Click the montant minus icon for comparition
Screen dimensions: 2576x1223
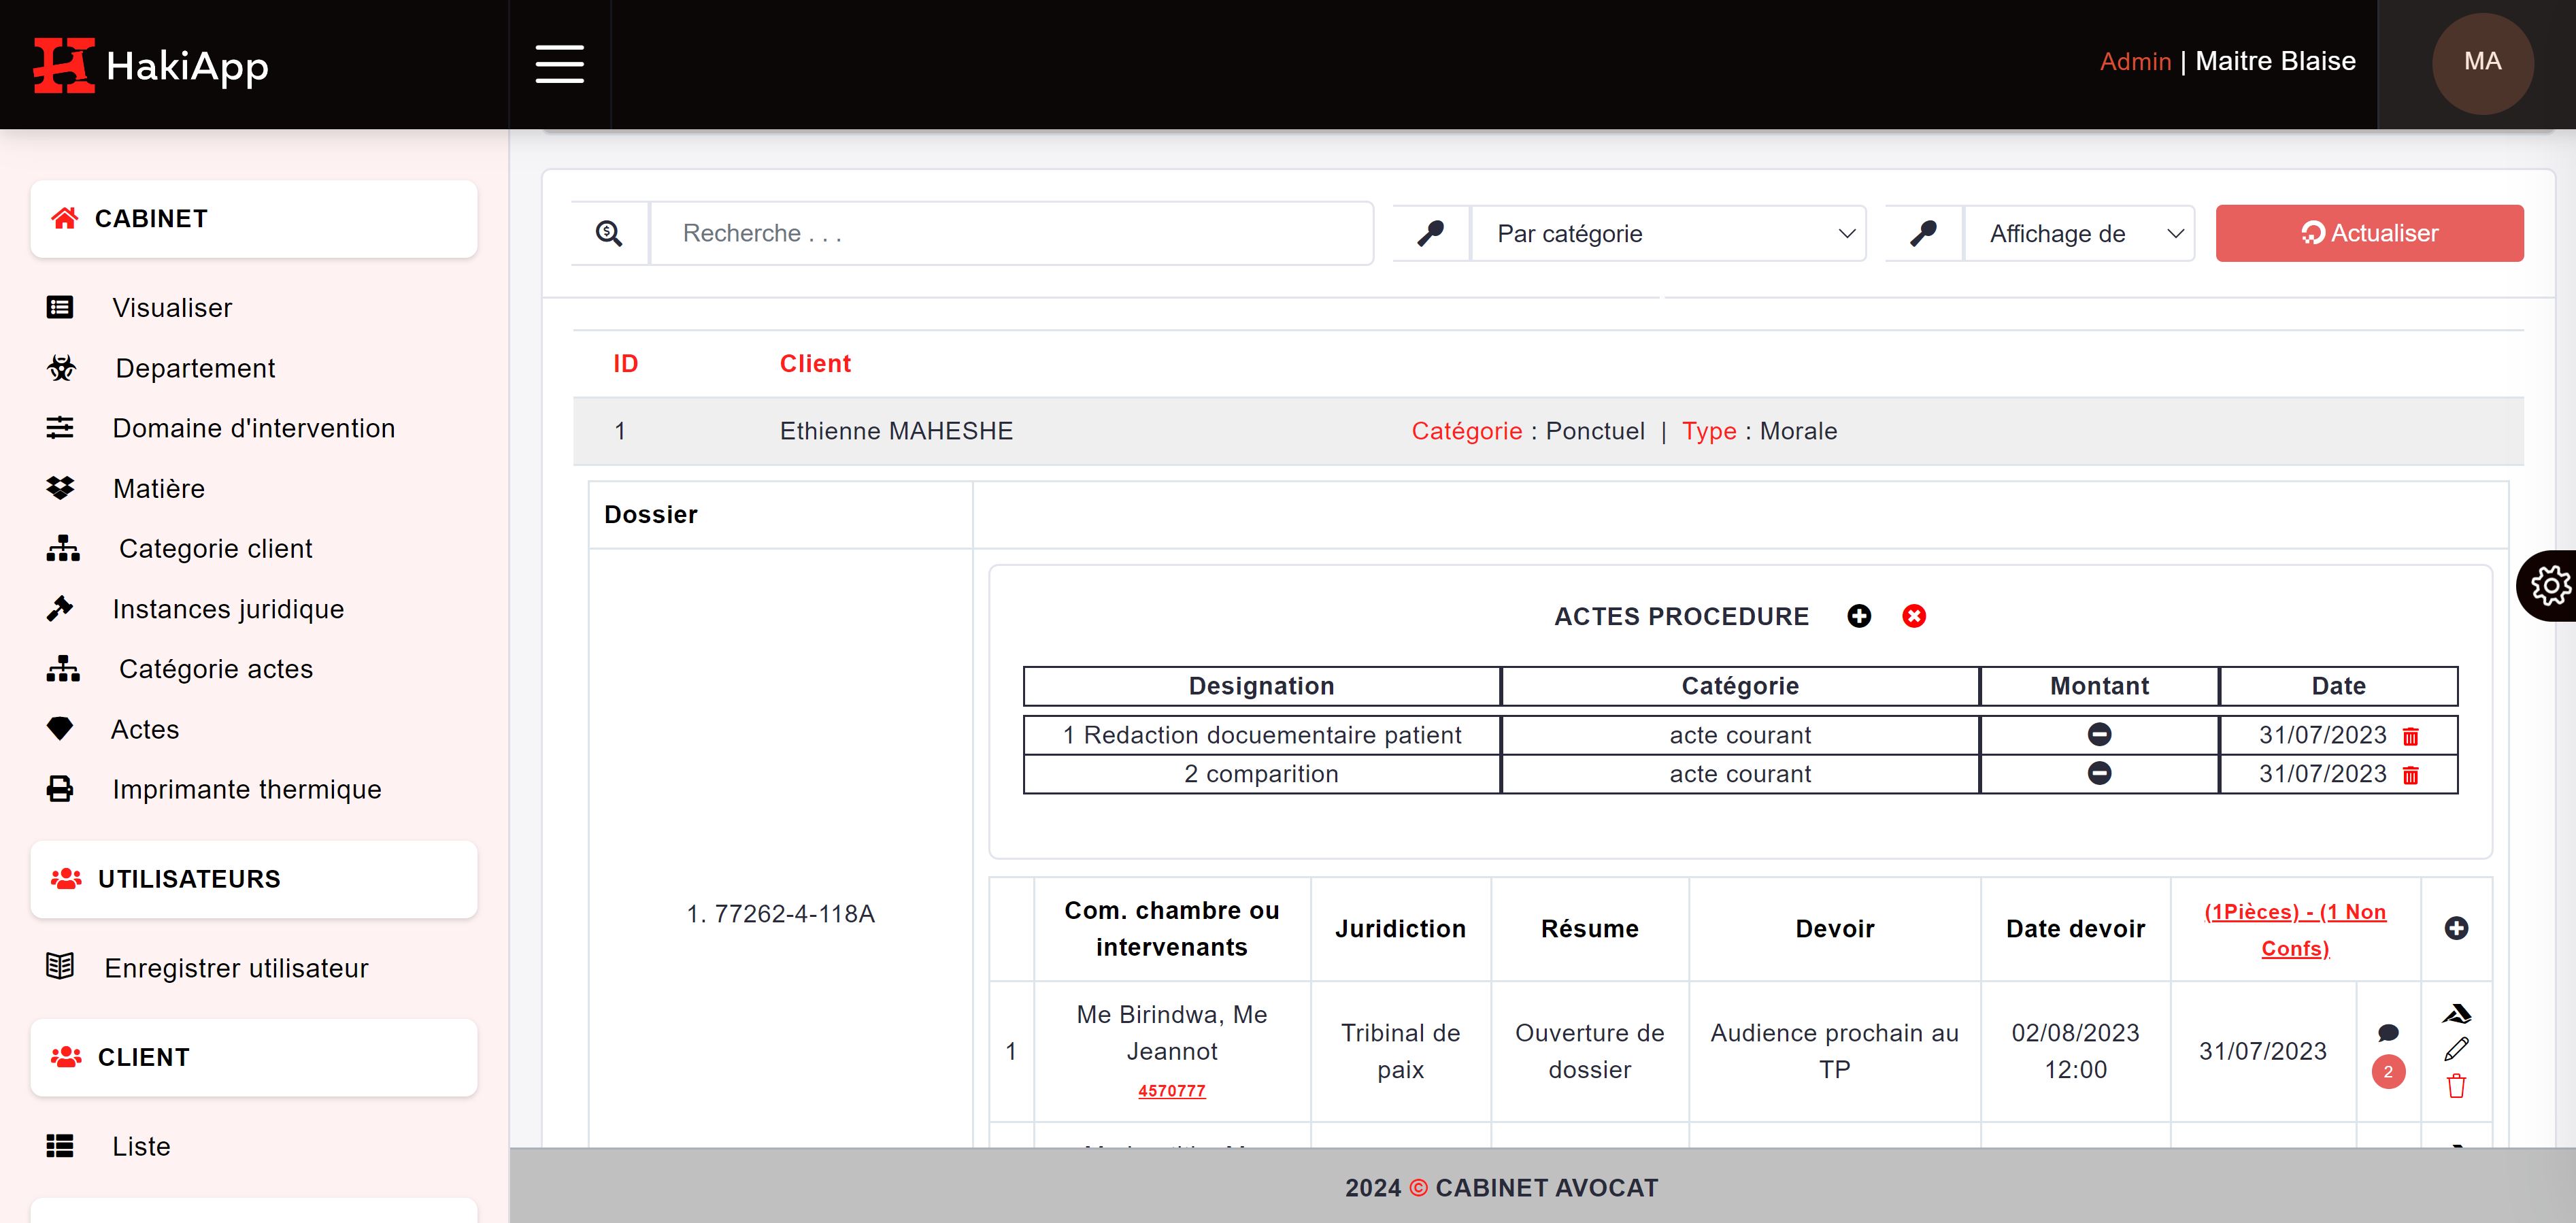(x=2099, y=773)
